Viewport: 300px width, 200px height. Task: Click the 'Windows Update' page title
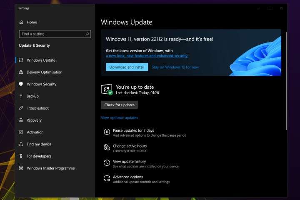coord(127,22)
